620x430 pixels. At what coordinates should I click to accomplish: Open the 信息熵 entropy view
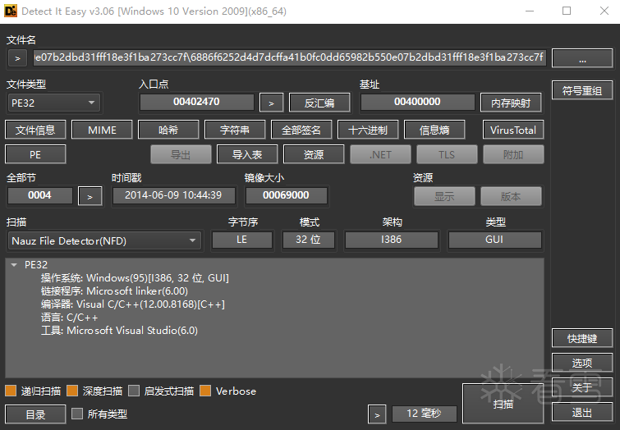[x=434, y=130]
